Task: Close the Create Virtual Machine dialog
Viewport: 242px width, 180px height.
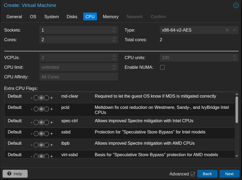Action: pos(236,5)
